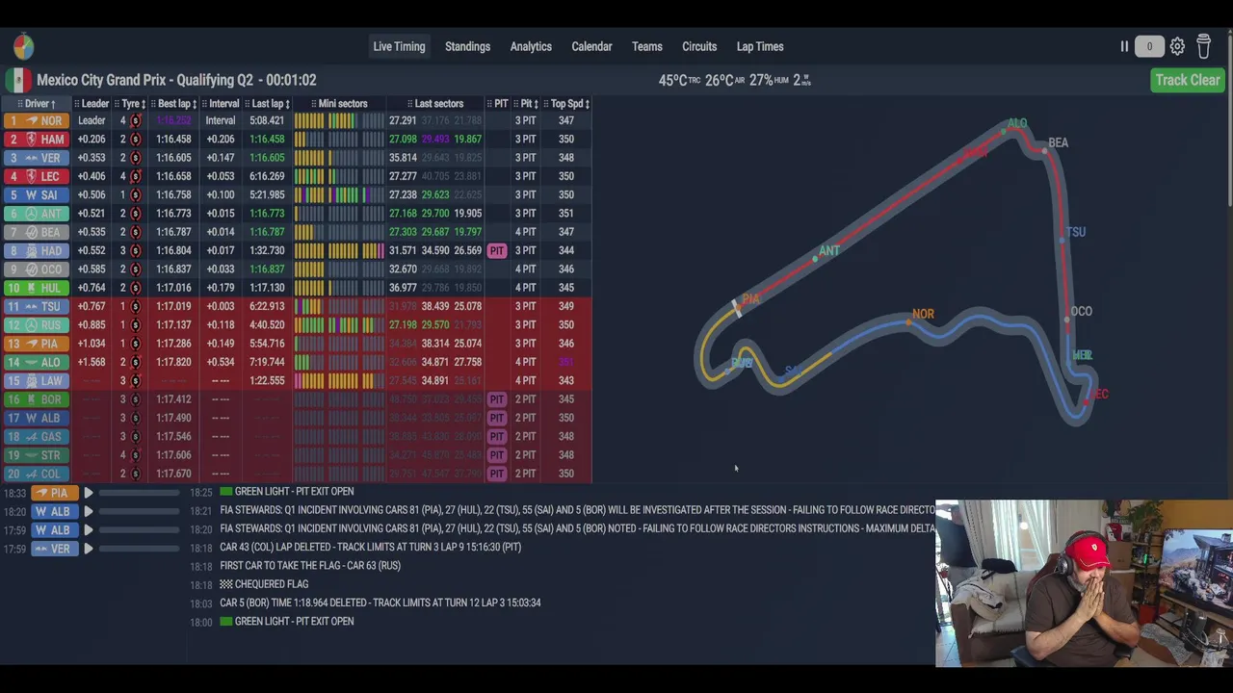The height and width of the screenshot is (693, 1233).
Task: Click the delay counter box showing 0
Action: [1148, 46]
